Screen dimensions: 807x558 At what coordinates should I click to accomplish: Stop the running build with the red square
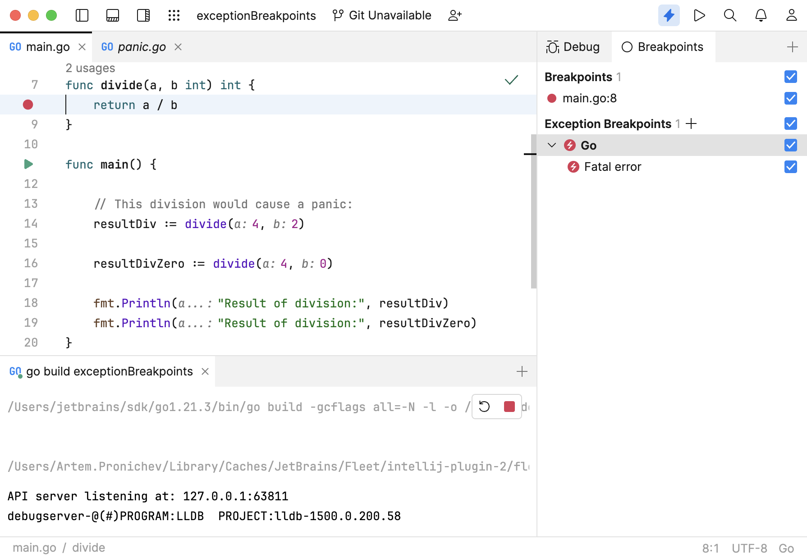[509, 407]
